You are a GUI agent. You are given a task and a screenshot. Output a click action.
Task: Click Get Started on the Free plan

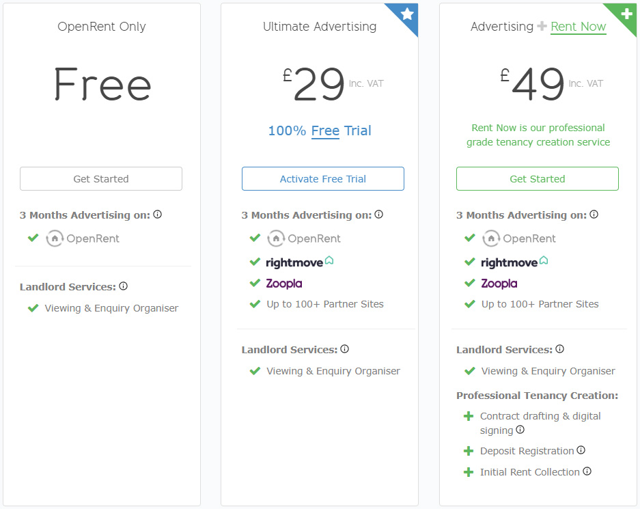coord(100,178)
